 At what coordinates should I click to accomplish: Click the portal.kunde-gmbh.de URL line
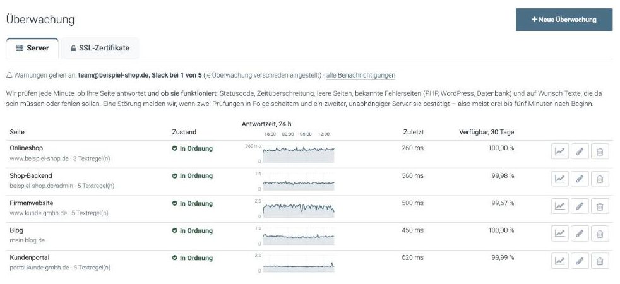tap(40, 268)
